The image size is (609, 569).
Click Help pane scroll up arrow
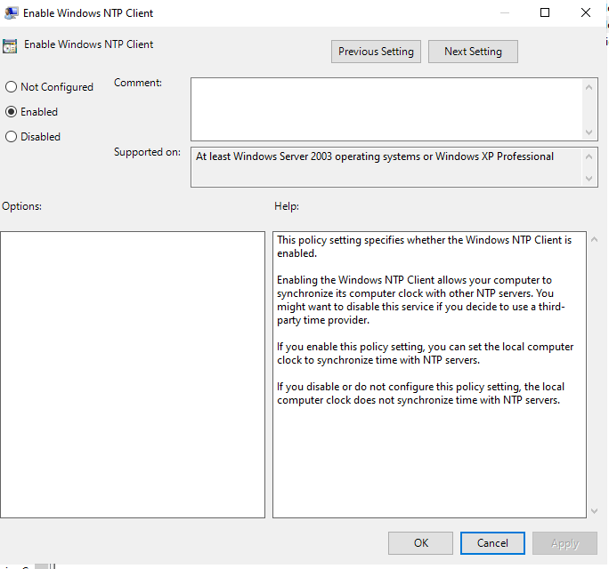click(594, 240)
